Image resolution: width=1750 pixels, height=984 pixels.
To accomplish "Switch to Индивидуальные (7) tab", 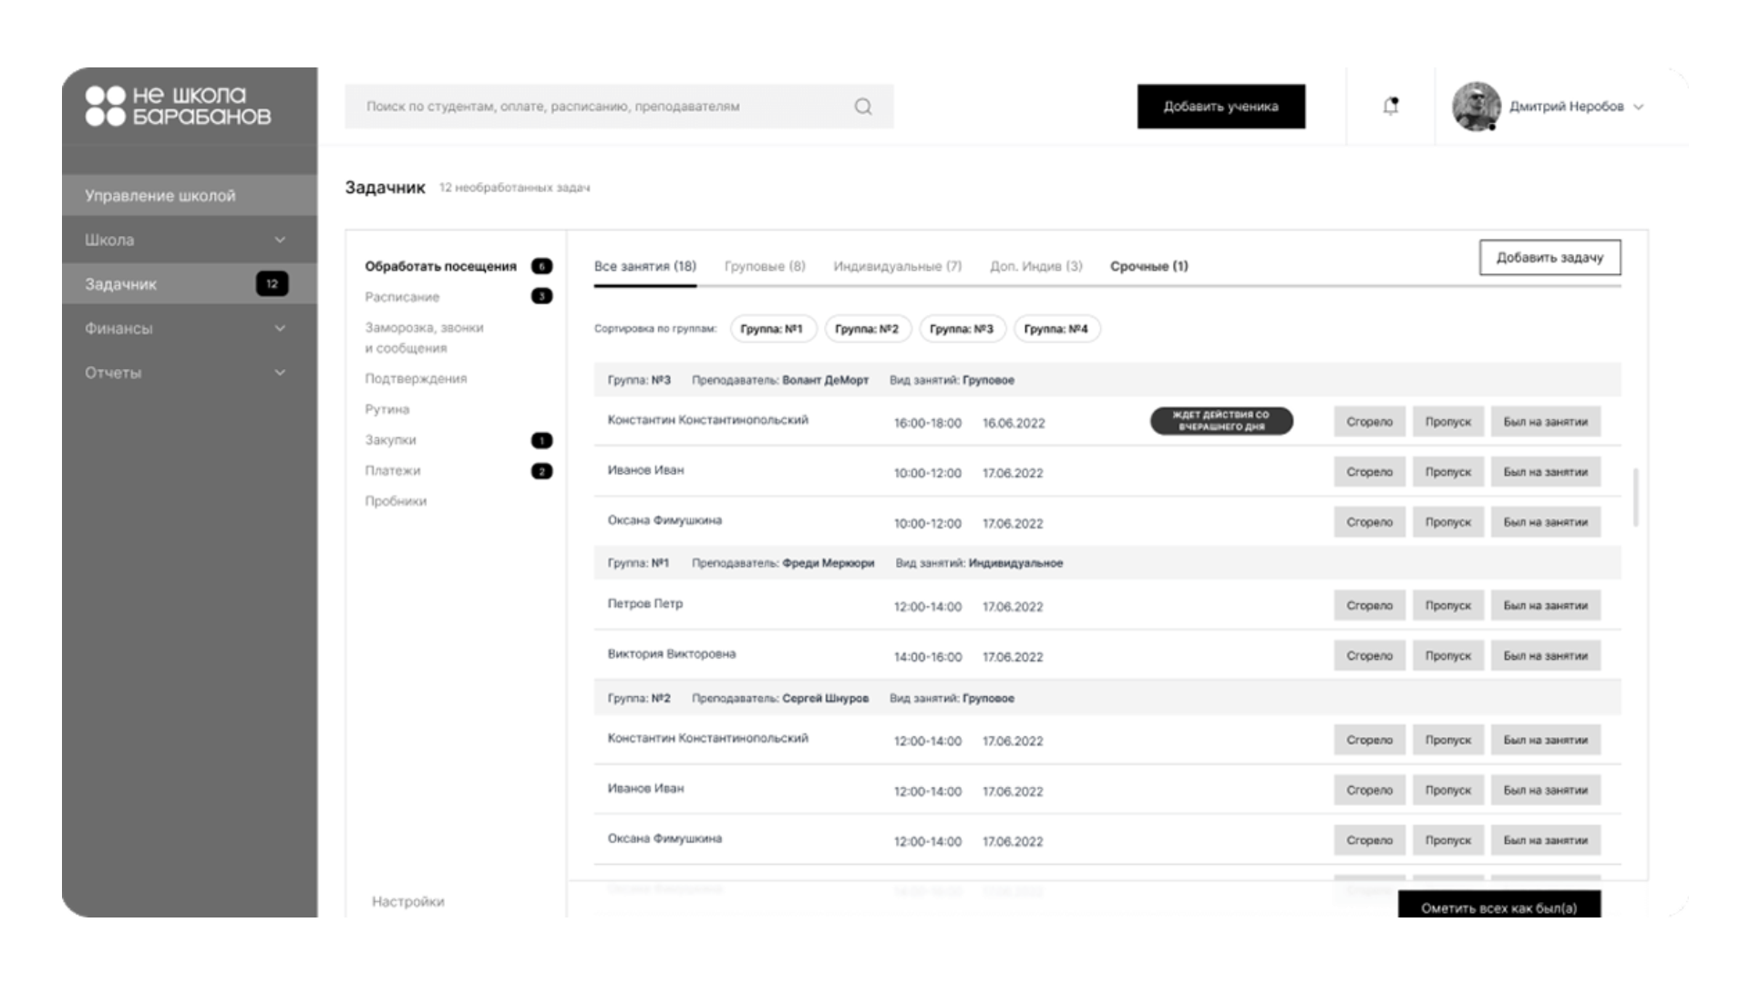I will pos(897,266).
